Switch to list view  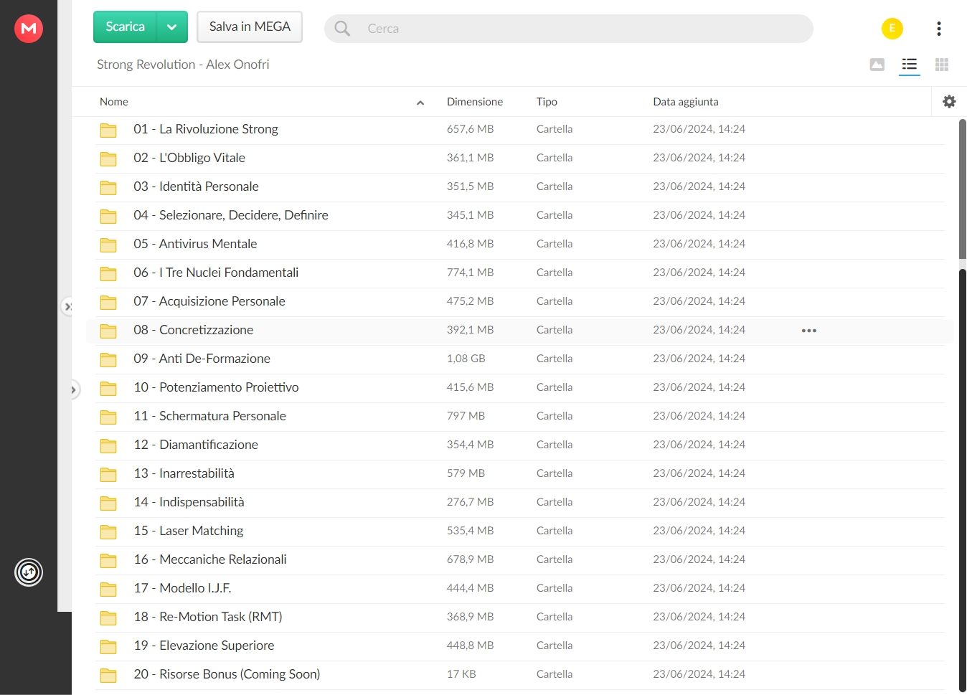click(x=910, y=65)
